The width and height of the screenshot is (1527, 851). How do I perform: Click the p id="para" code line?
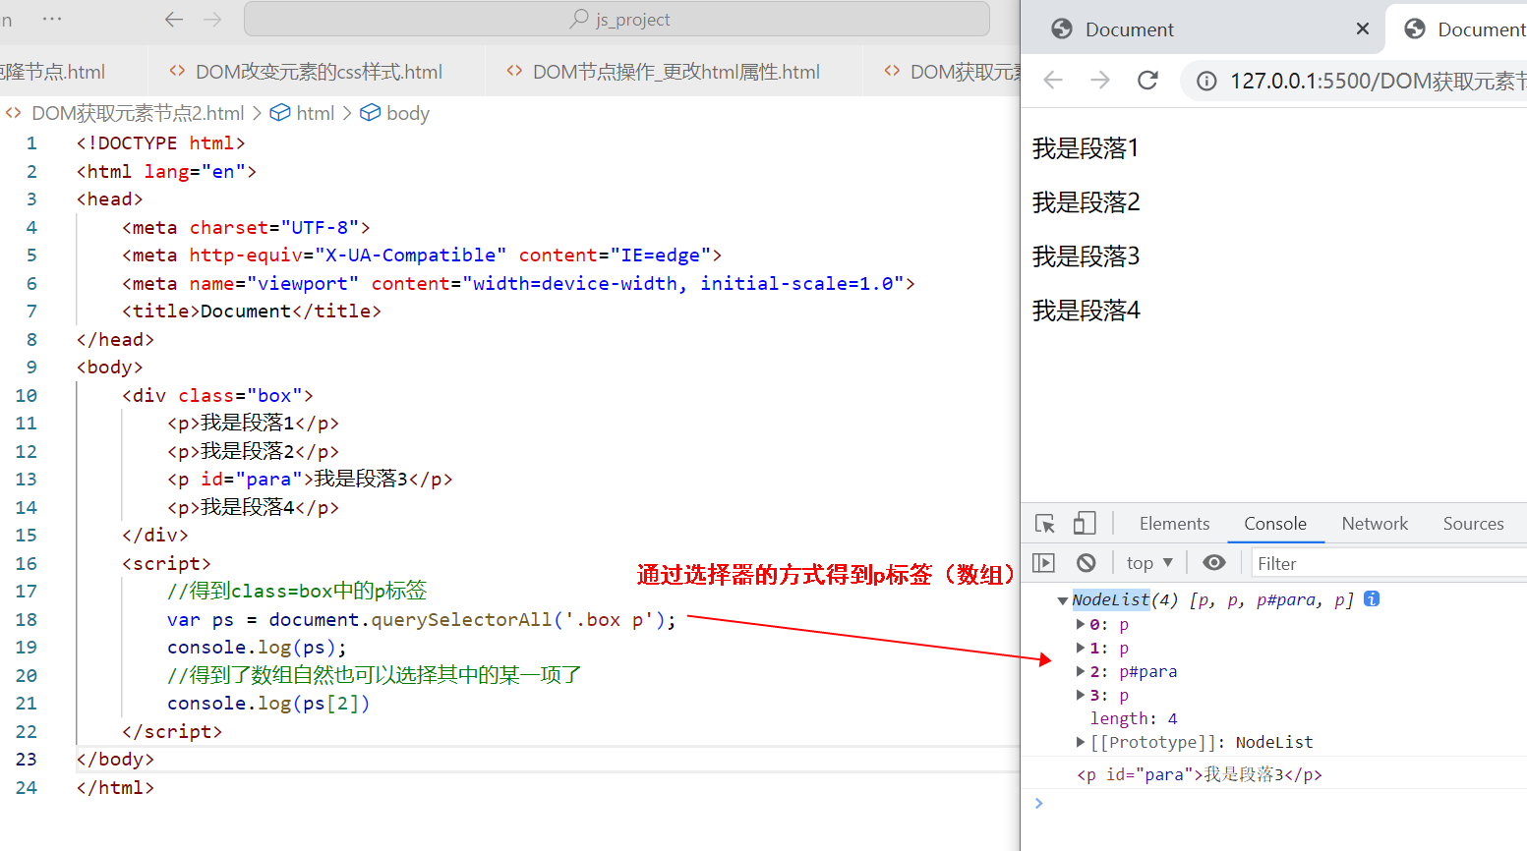(310, 479)
